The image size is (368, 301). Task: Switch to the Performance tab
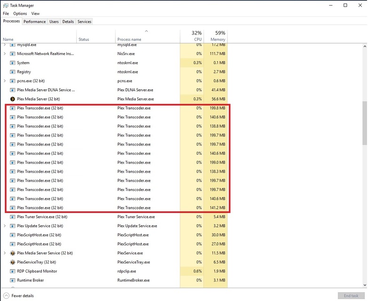click(35, 22)
